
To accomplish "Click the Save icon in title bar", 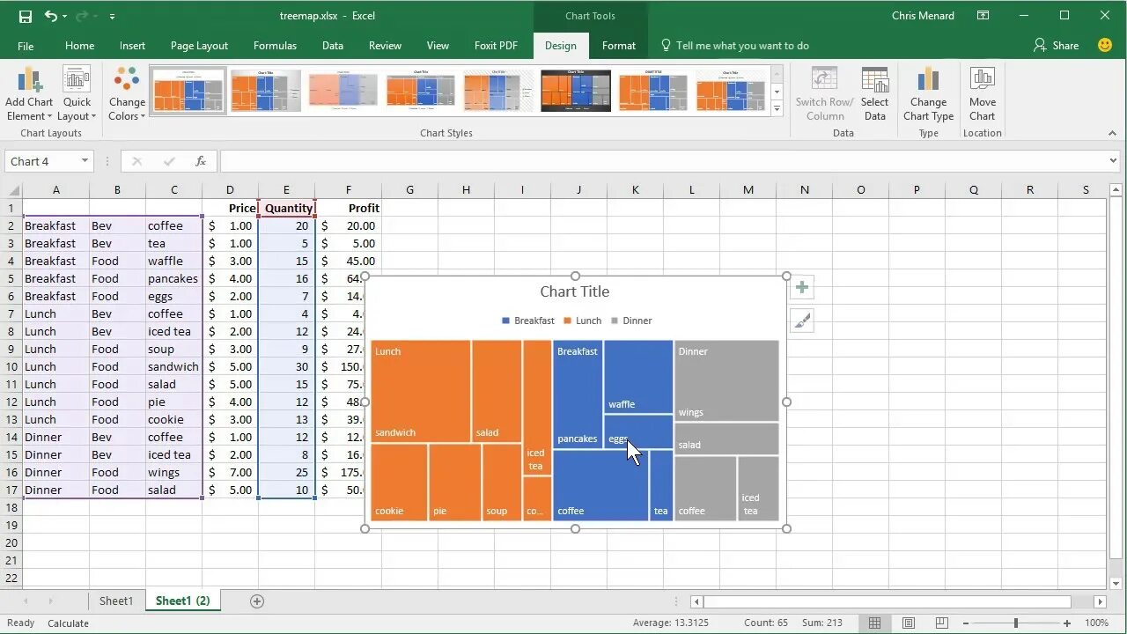I will pyautogui.click(x=25, y=16).
